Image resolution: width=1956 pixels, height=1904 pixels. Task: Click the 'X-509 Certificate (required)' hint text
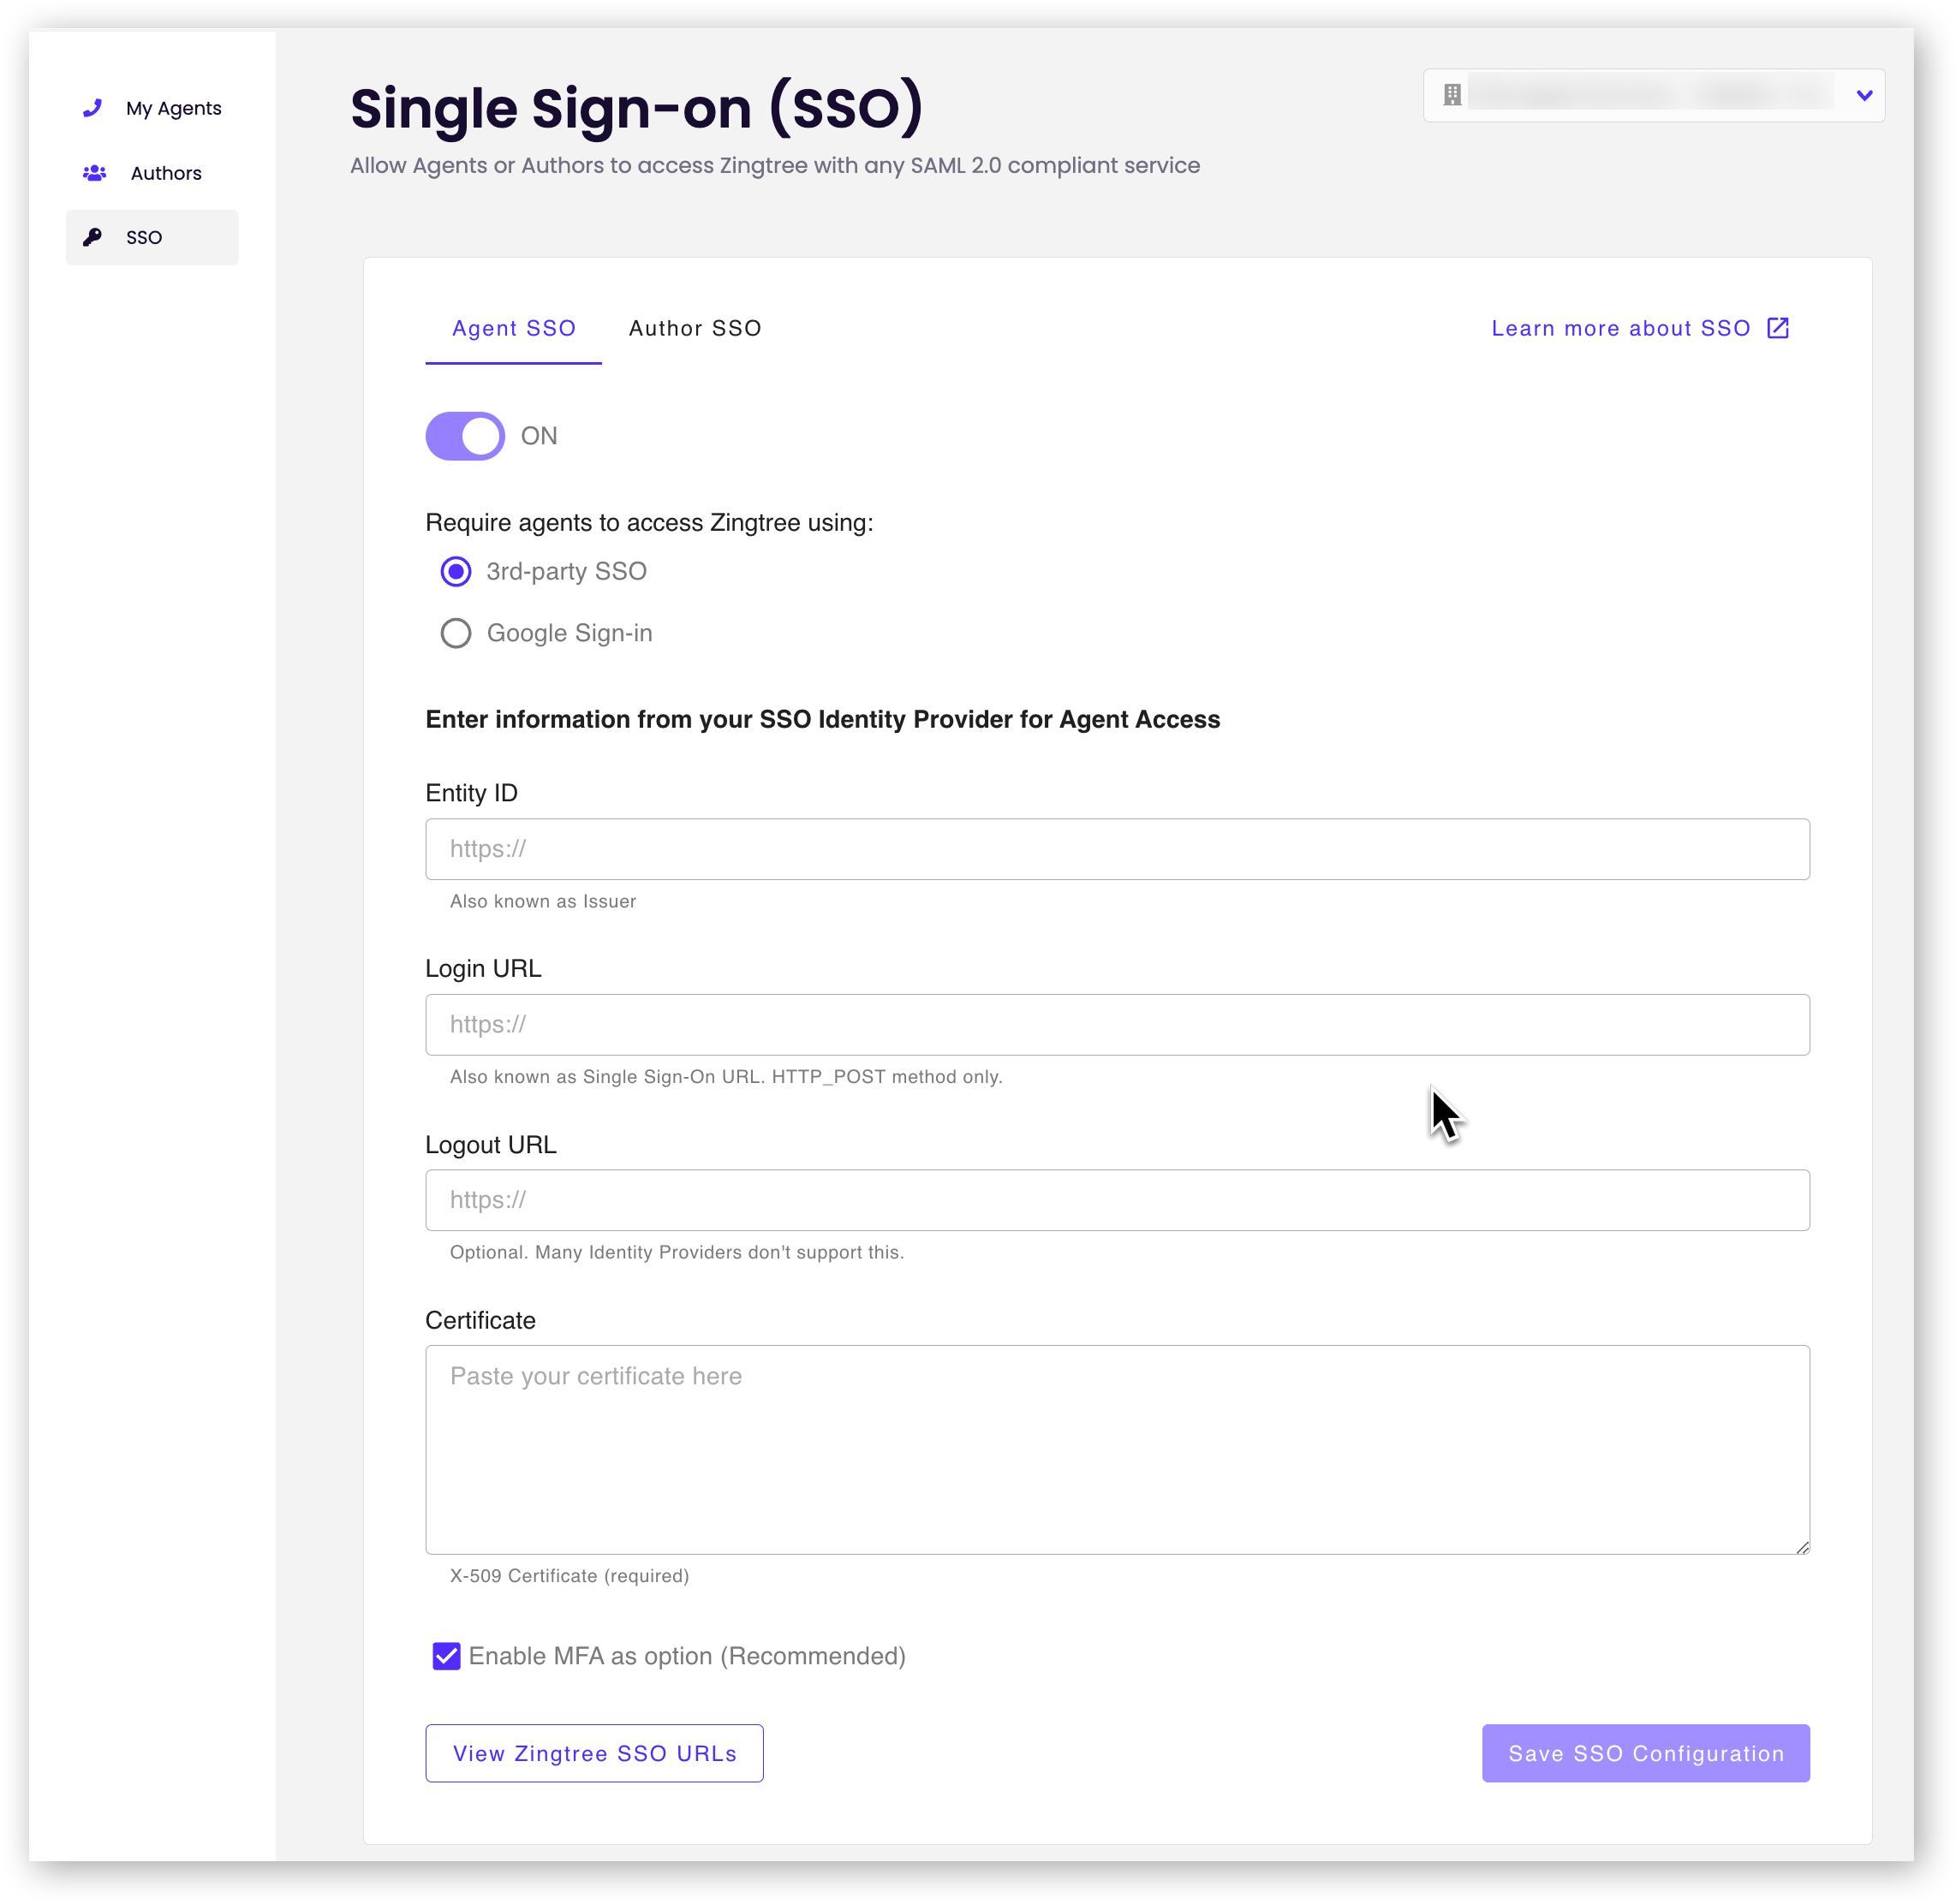[x=570, y=1576]
